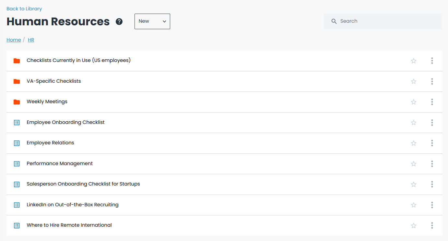This screenshot has height=241, width=448.
Task: Open the VA-Specific Checklists folder name
Action: pyautogui.click(x=54, y=81)
